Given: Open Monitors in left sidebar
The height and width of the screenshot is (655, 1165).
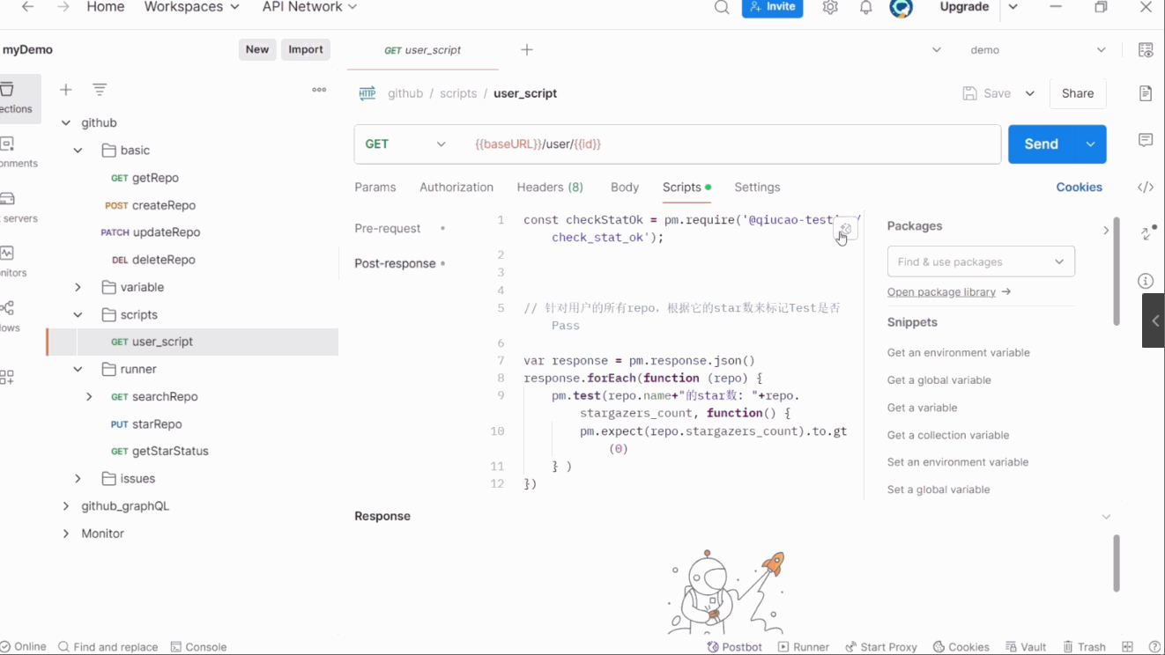Looking at the screenshot, I should [15, 261].
